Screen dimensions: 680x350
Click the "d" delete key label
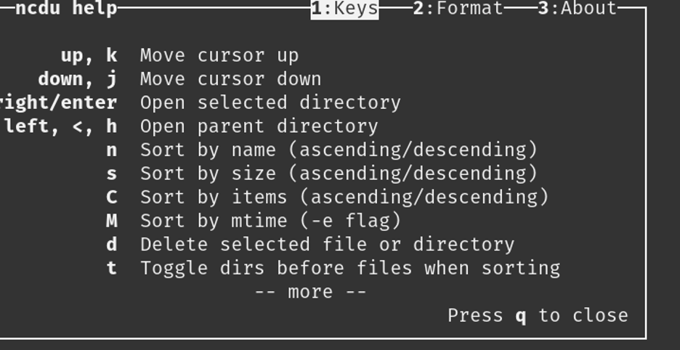(x=112, y=245)
